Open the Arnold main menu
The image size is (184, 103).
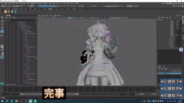pyautogui.click(x=72, y=3)
